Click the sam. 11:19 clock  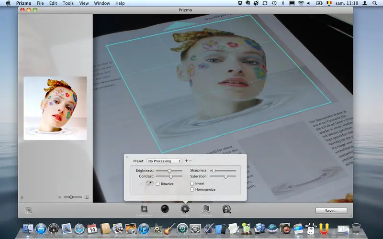coord(347,3)
